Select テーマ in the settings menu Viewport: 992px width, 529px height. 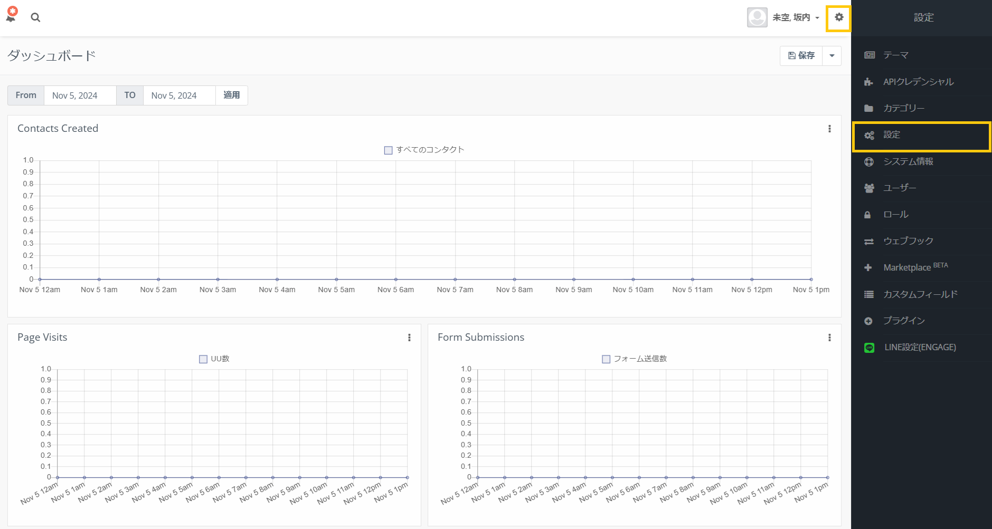(896, 55)
